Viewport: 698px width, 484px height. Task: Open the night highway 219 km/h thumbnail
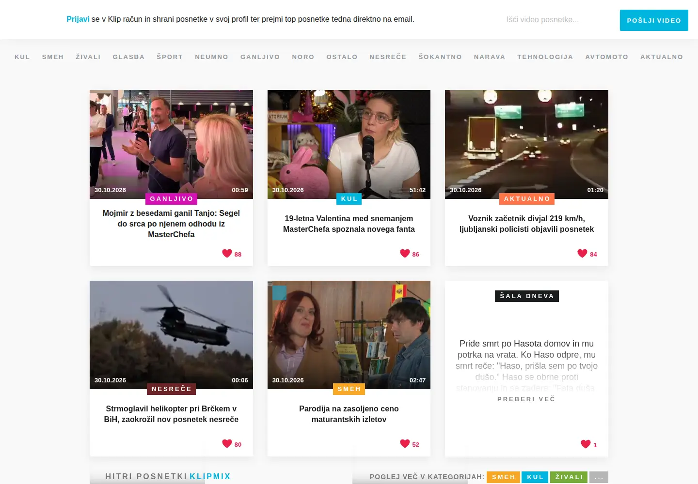tap(526, 144)
